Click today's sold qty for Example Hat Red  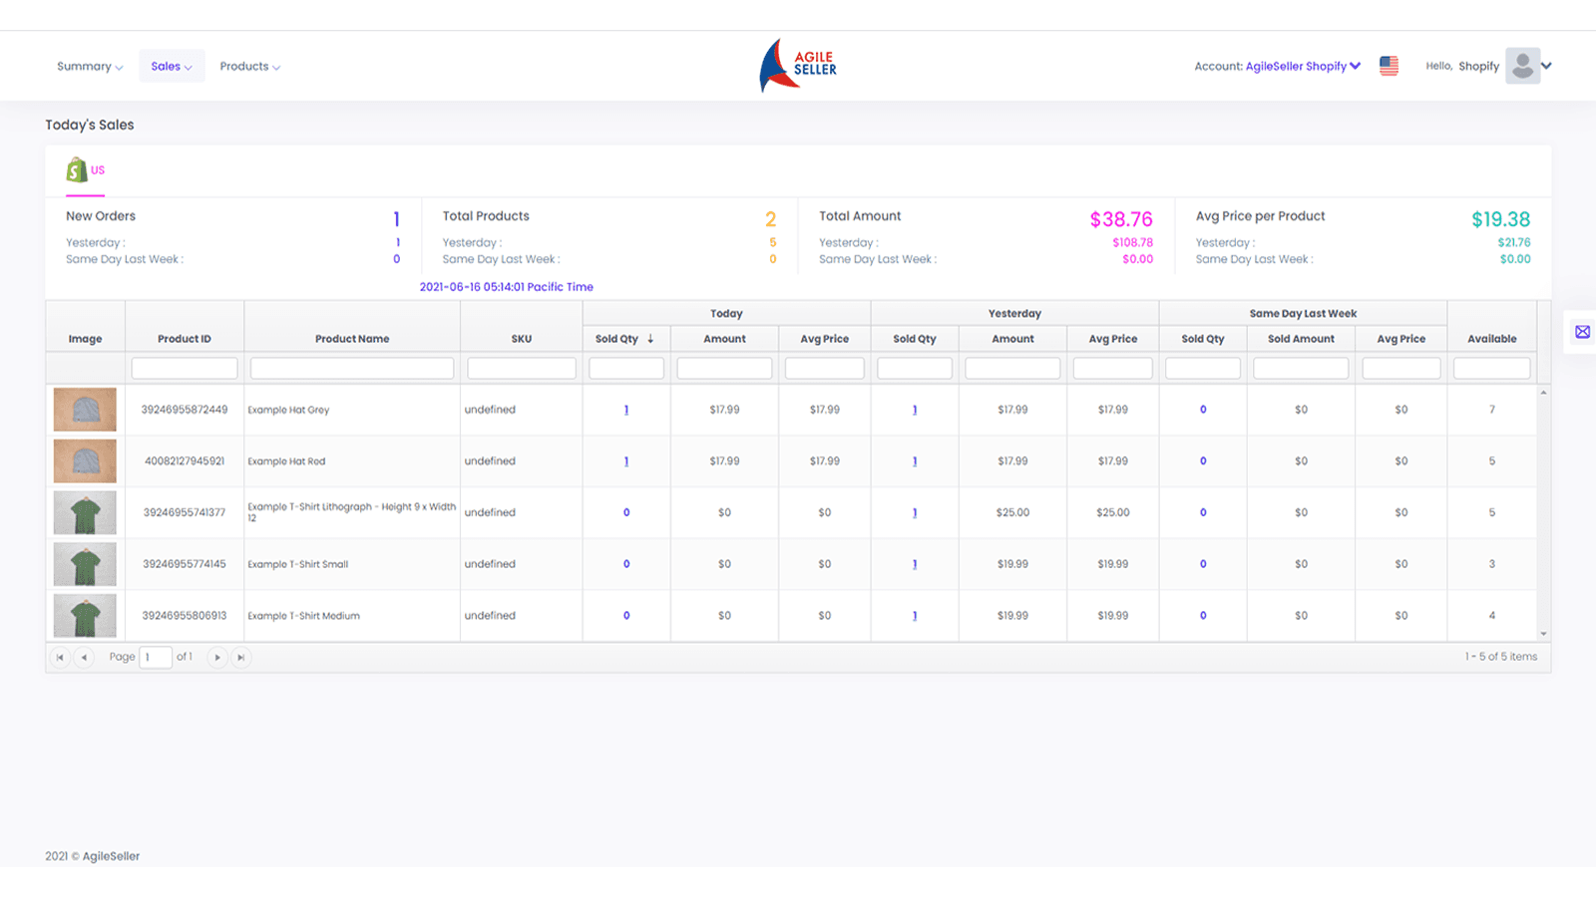[x=626, y=461]
